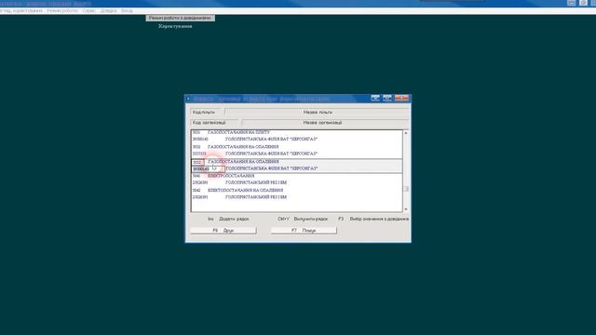Click the list scrollbar up arrow
This screenshot has width=596, height=335.
406,133
